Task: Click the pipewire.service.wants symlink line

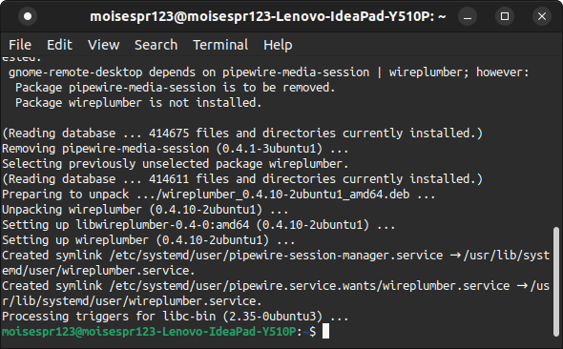Action: [x=276, y=294]
